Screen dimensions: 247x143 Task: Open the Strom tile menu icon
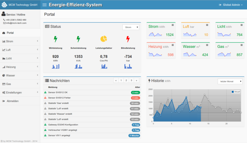[x=173, y=25]
